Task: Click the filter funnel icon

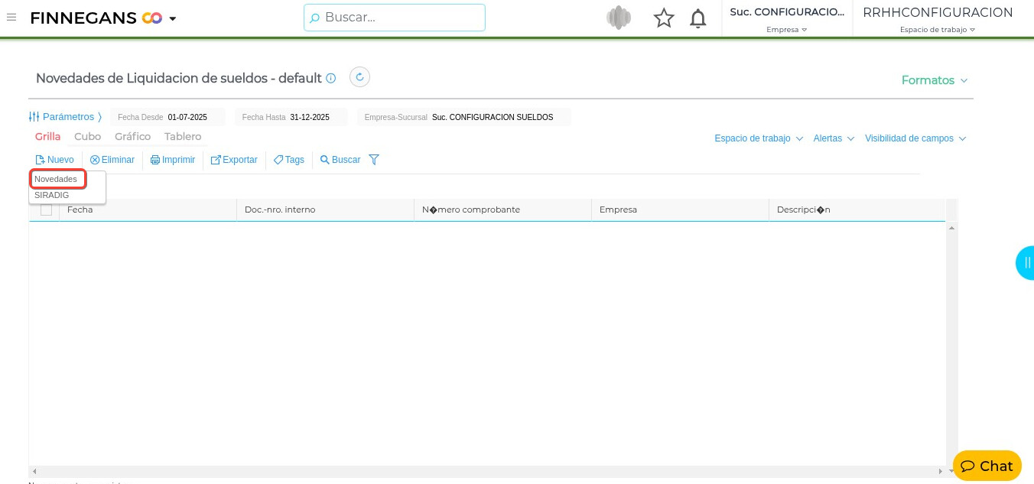Action: point(374,160)
